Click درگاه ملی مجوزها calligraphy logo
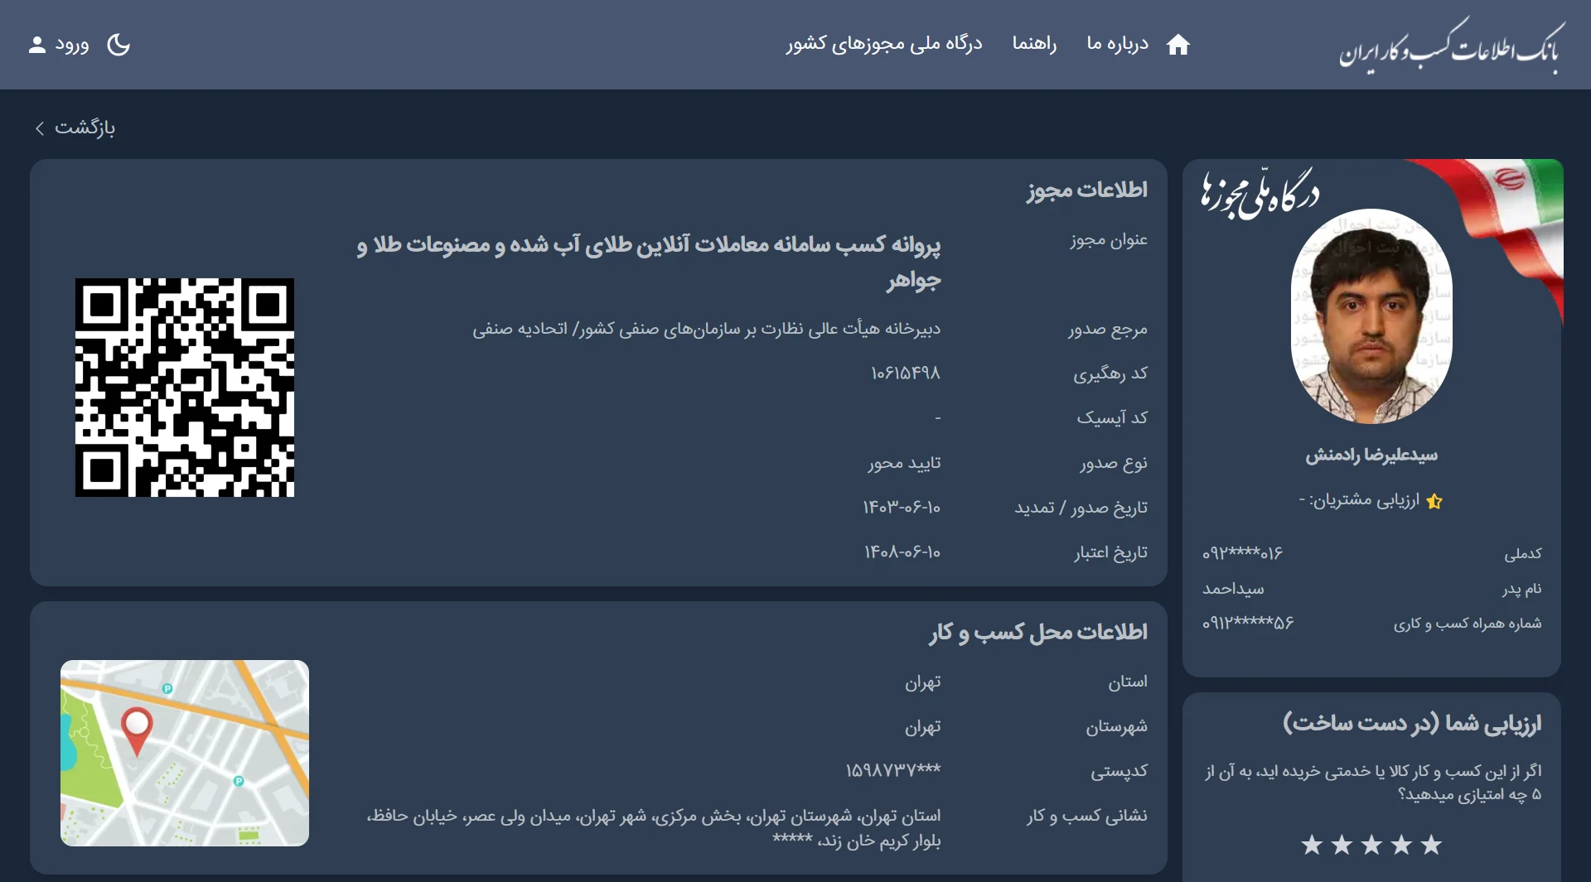The image size is (1591, 882). click(1260, 193)
